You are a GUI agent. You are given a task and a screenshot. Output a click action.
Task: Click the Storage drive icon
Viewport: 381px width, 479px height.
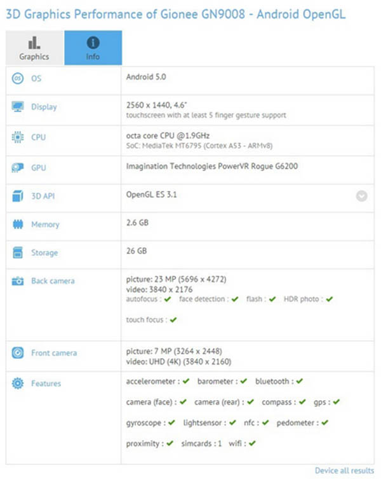coord(18,253)
